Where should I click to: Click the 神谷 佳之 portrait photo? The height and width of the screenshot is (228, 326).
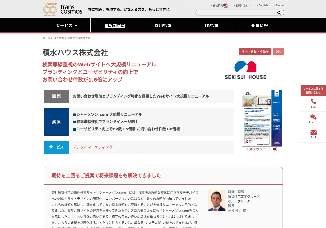point(217,200)
